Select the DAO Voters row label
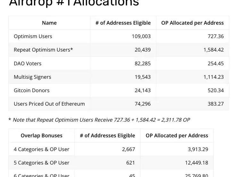The image size is (236, 177). [28, 63]
